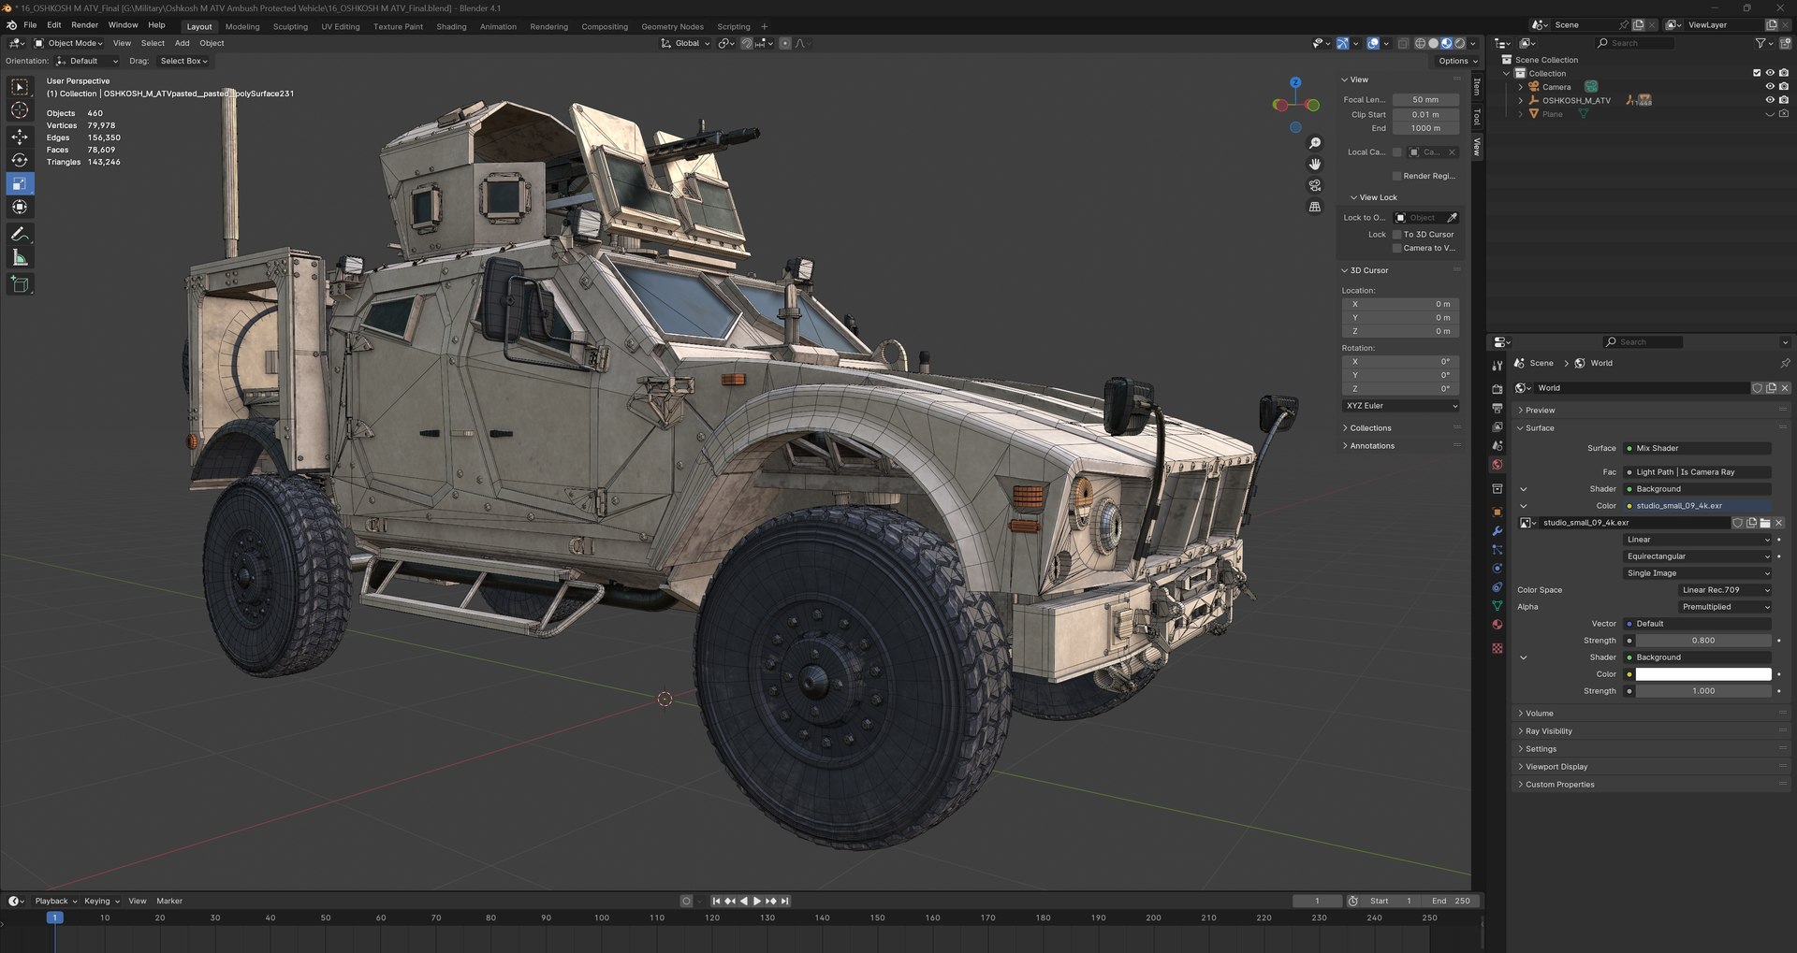The image size is (1797, 953).
Task: Click the Mix Shader surface button
Action: 1698,449
